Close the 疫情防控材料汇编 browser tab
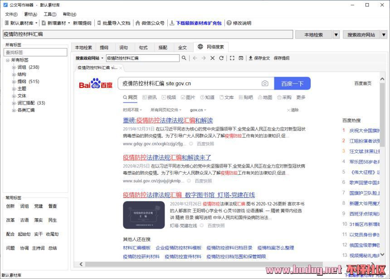Screen dimensions: 390x279 121,68
